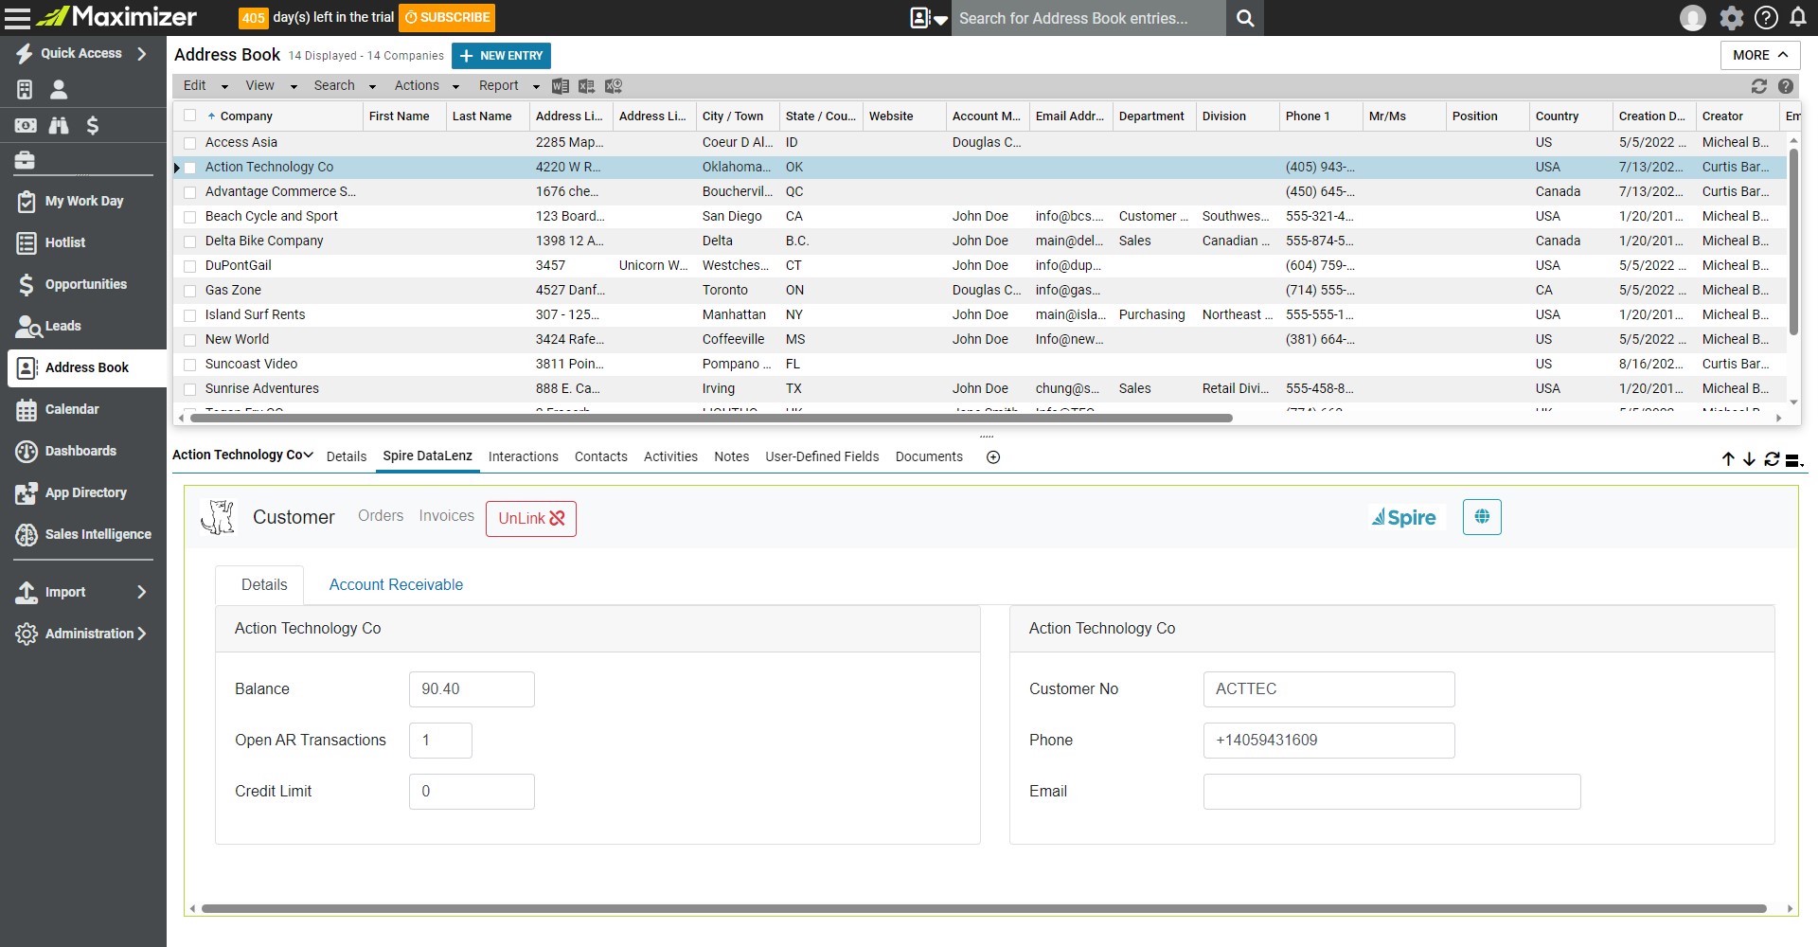Add a new tab with plus icon

pyautogui.click(x=993, y=457)
